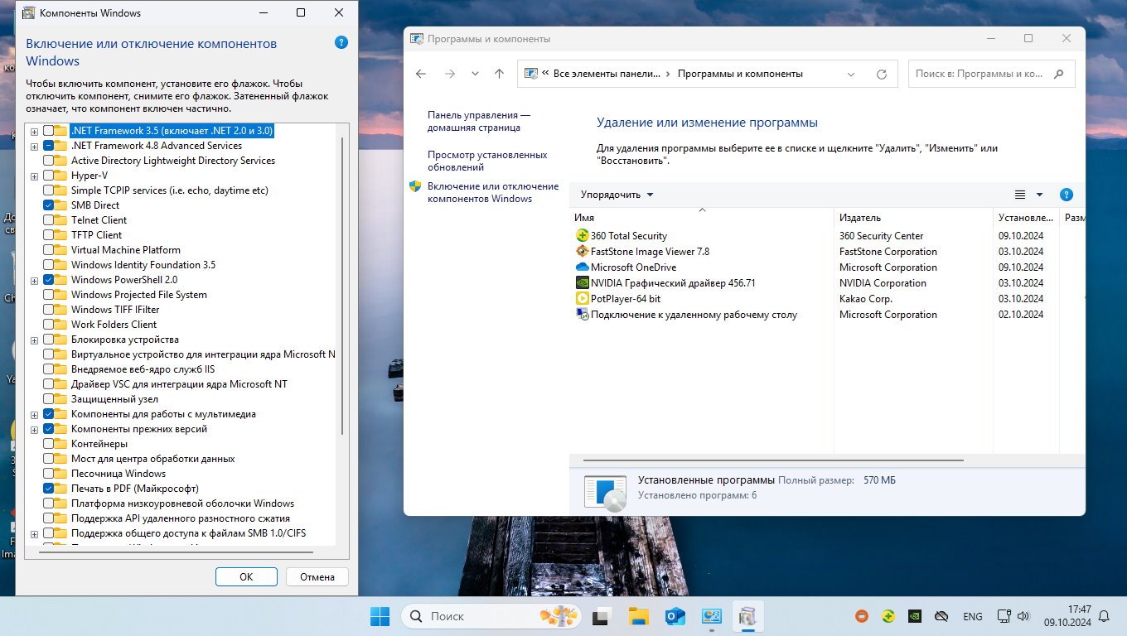Image resolution: width=1127 pixels, height=636 pixels.
Task: Open the Упорядочить dropdown menu
Action: [x=617, y=195]
